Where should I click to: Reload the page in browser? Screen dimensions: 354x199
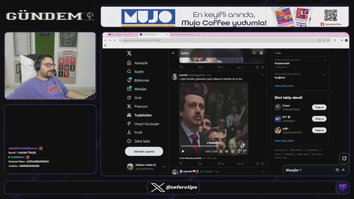(114, 40)
